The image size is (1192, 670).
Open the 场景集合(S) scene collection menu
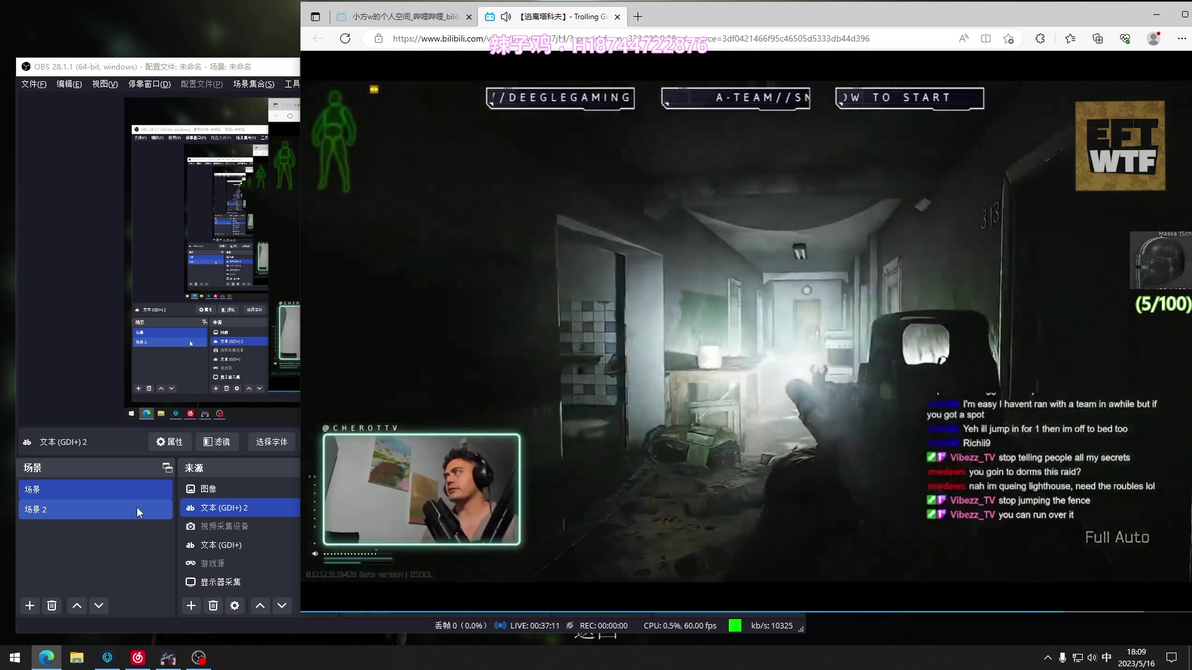(x=254, y=84)
